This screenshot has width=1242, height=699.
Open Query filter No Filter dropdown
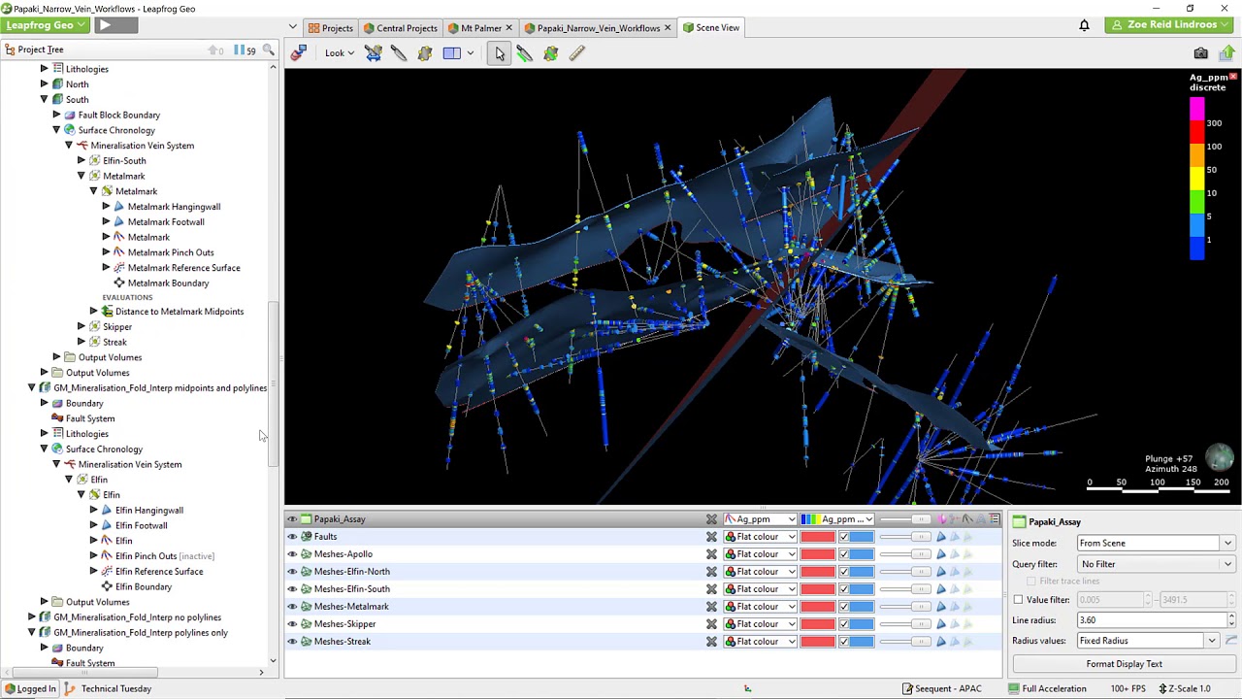(1156, 564)
